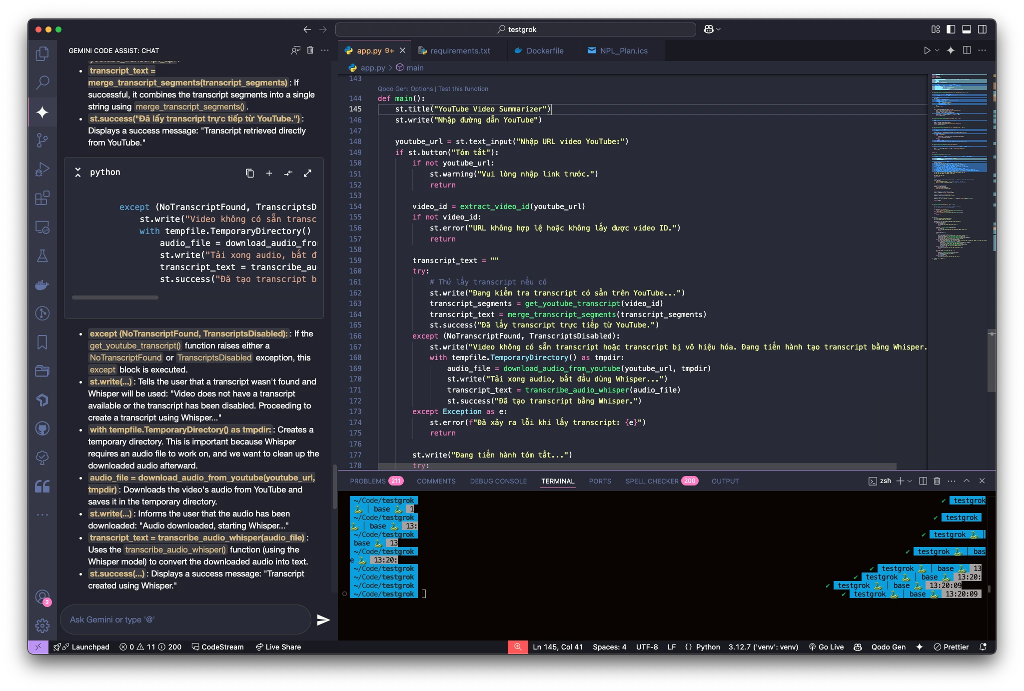Screen dimensions: 1024x691
Task: Open Source Control view
Action: 42,140
